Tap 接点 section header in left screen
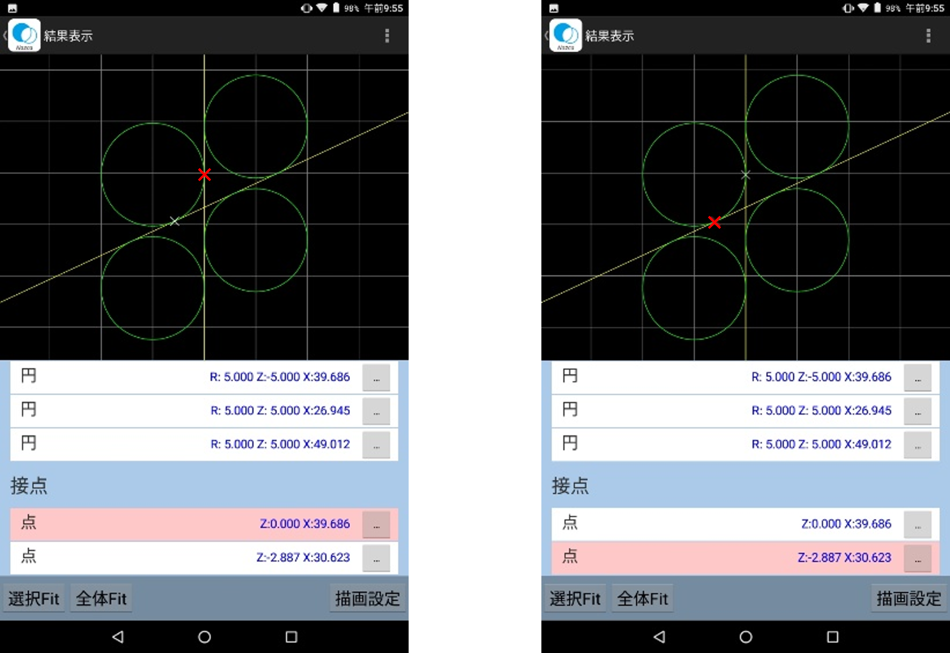This screenshot has height=653, width=950. click(29, 486)
